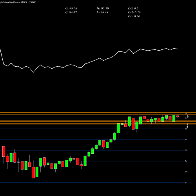
Task: Click the '74' price axis label
Action: coord(186,161)
